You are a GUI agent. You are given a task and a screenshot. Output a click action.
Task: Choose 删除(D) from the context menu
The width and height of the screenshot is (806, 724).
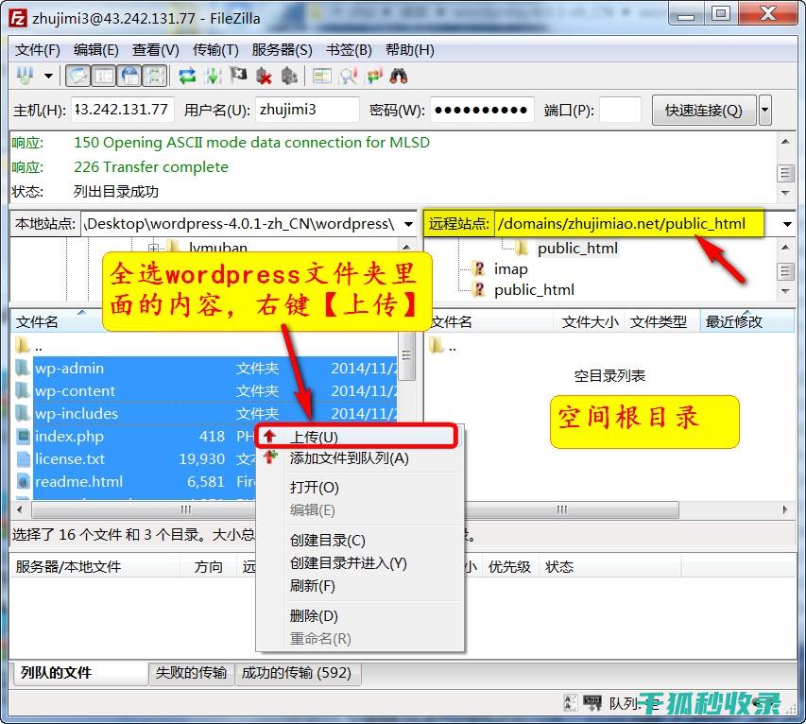[360, 615]
